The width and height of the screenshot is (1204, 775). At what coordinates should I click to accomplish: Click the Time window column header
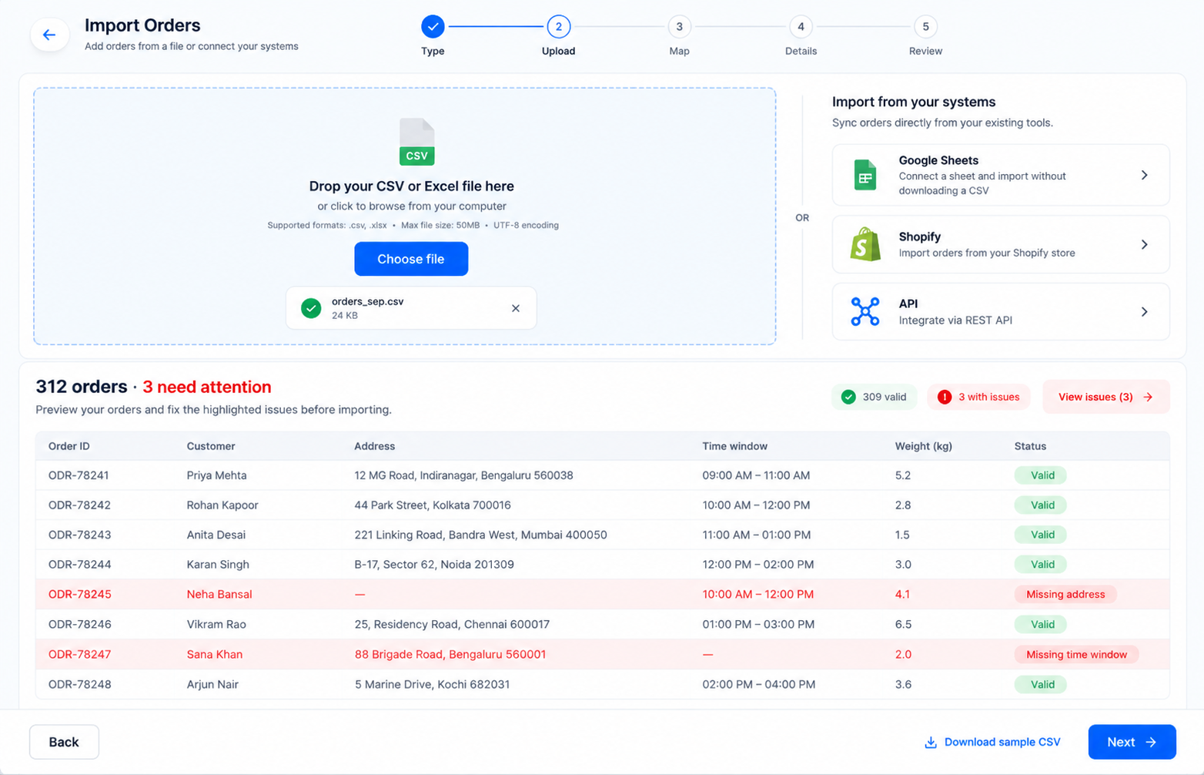click(735, 446)
